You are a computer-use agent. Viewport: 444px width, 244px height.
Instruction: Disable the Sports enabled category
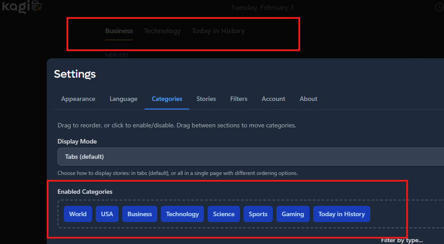(x=258, y=214)
